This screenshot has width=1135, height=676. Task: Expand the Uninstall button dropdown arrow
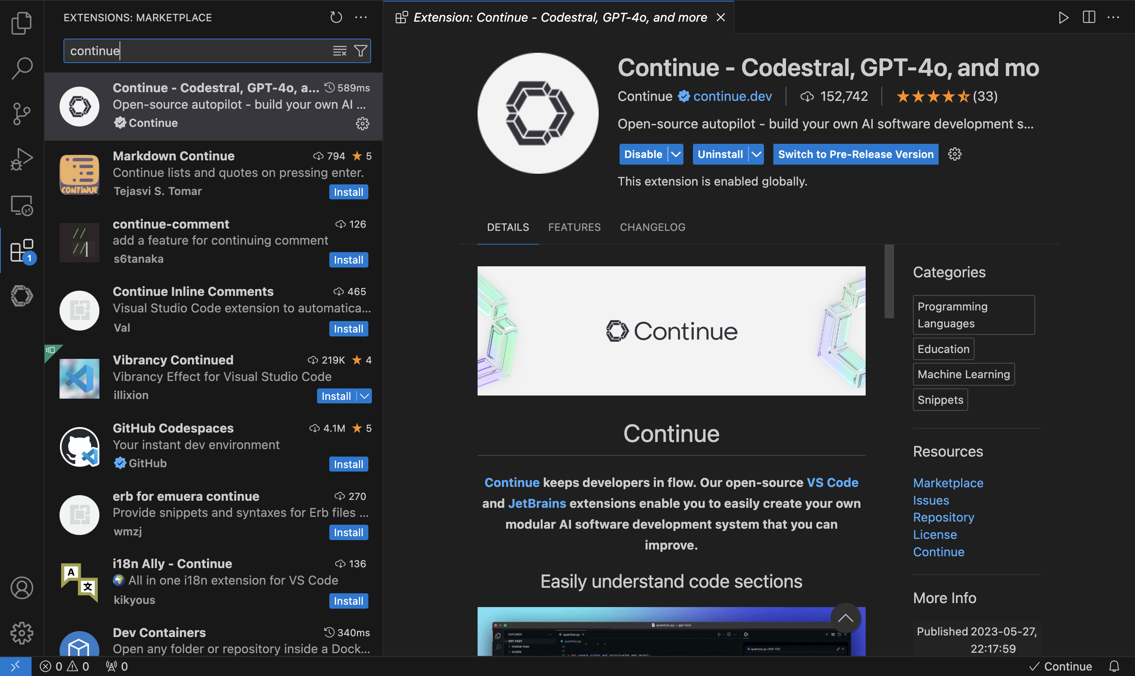tap(755, 154)
